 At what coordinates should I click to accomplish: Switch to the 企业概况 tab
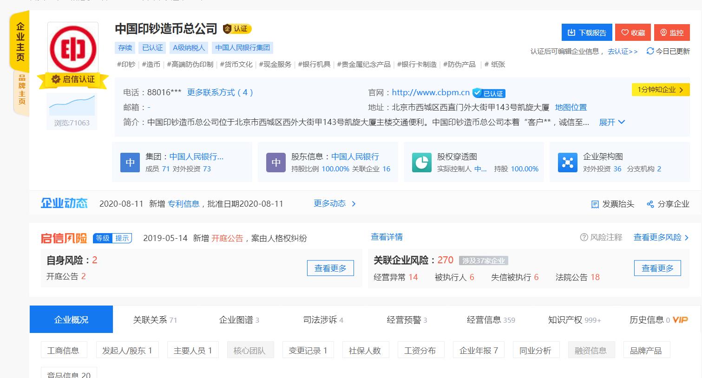pyautogui.click(x=71, y=319)
